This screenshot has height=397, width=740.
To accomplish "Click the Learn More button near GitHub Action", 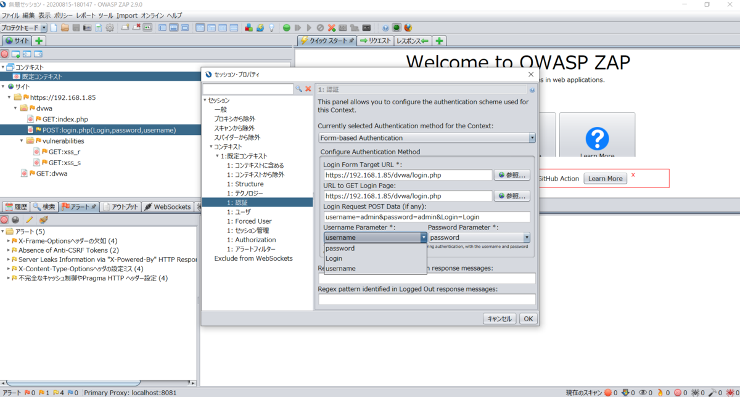I will 606,178.
